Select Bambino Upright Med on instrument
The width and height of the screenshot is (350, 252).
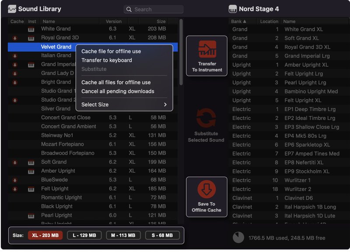click(x=289, y=91)
